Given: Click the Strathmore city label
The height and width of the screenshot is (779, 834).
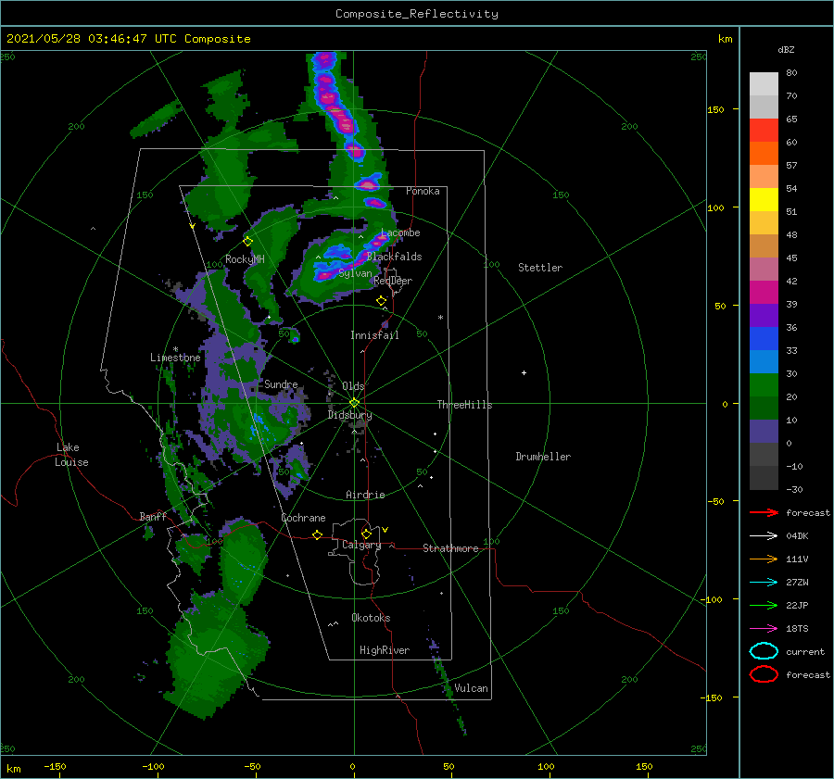Looking at the screenshot, I should [450, 548].
